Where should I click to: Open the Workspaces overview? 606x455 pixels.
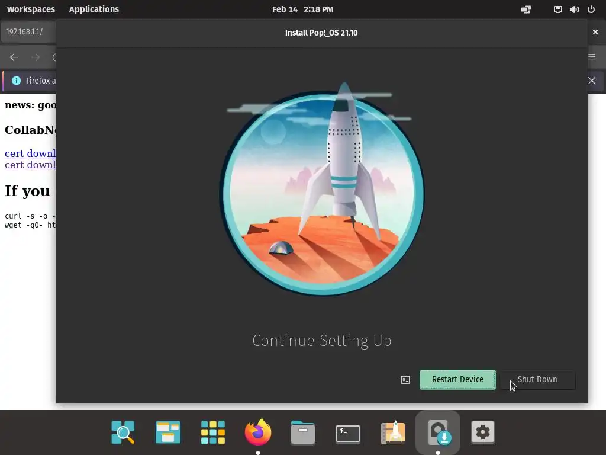[31, 9]
